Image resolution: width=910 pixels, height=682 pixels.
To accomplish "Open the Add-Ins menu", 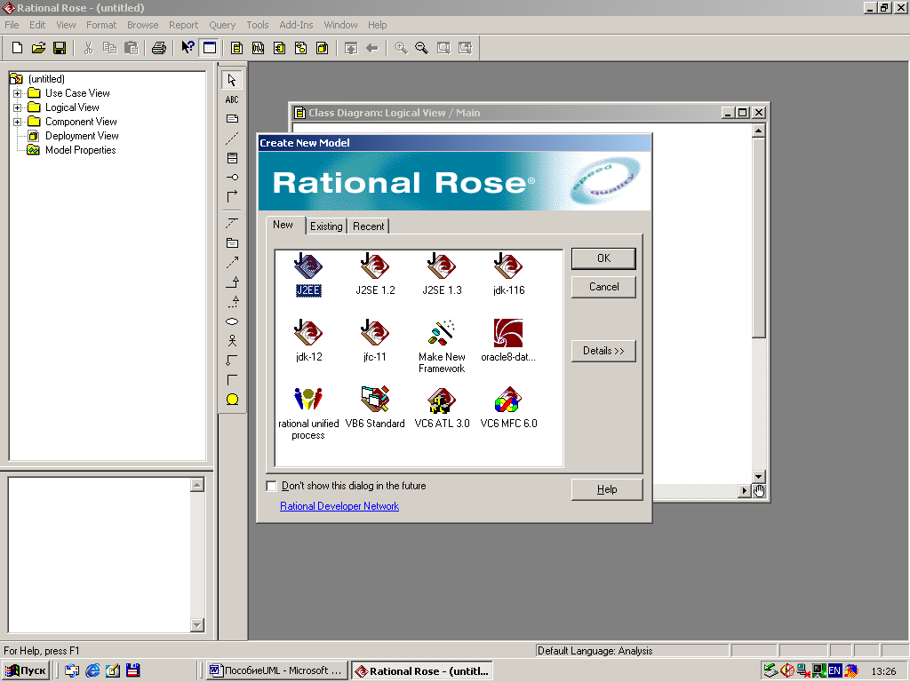I will 296,25.
